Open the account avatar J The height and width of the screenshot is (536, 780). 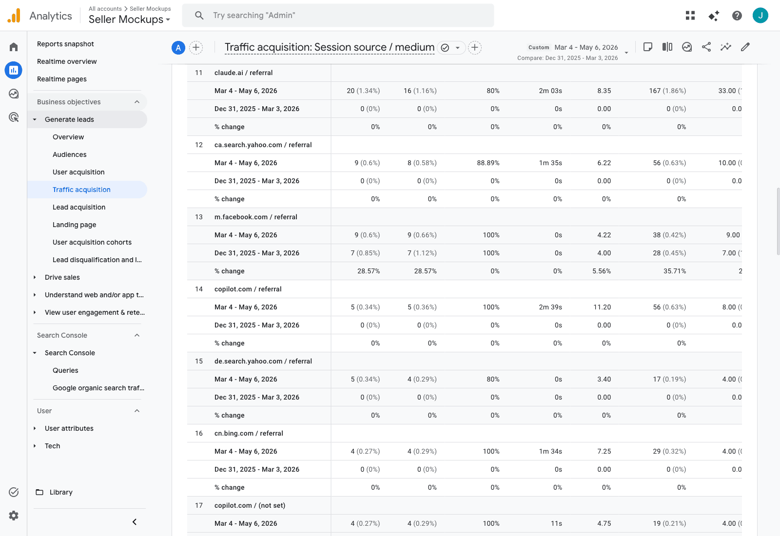click(760, 16)
